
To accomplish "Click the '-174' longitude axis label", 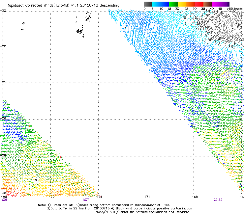I will tap(98, 197).
